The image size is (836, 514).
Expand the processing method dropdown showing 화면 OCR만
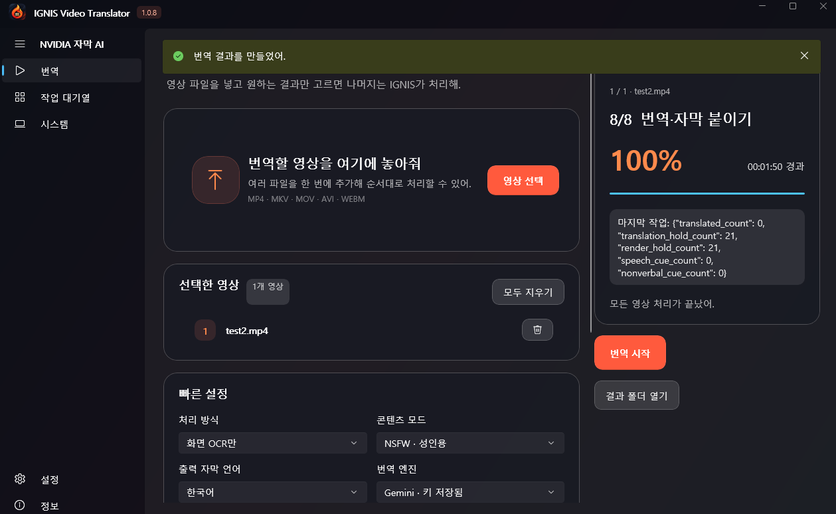click(272, 443)
